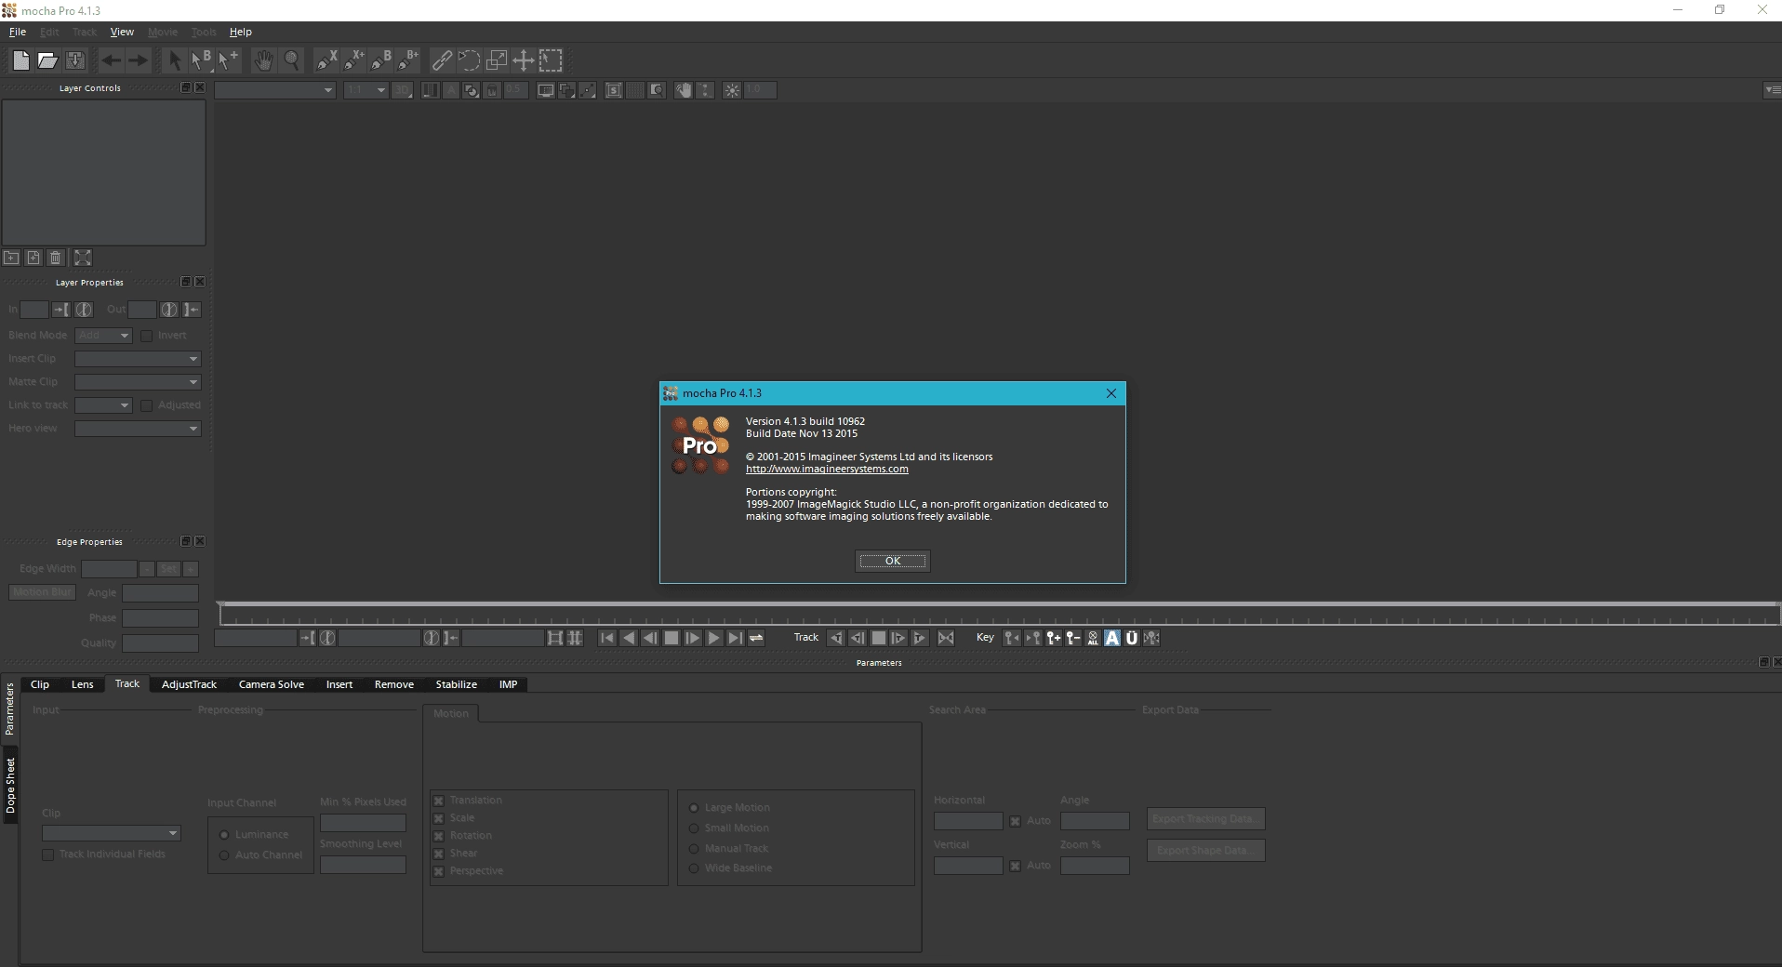
Task: Open the Link to track dropdown
Action: click(x=103, y=405)
